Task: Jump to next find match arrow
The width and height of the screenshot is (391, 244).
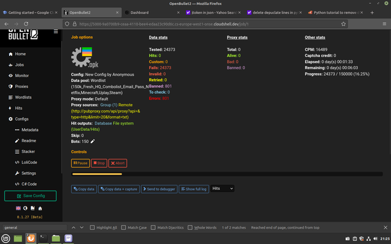Action: click(82, 227)
